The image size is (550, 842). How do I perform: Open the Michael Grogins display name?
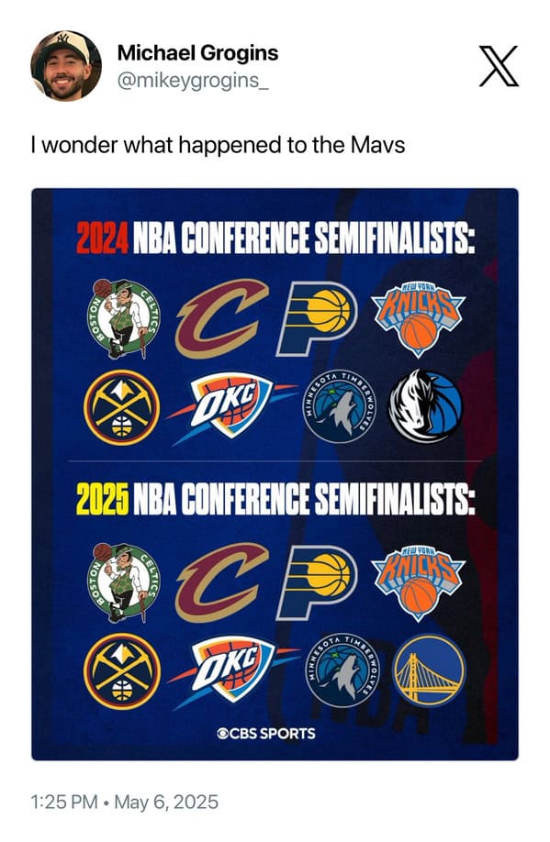pos(197,52)
